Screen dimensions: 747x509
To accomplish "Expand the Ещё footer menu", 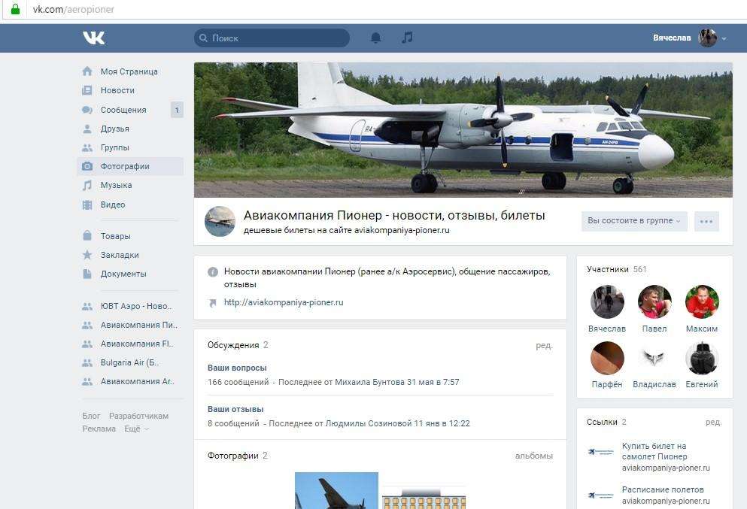I will pyautogui.click(x=137, y=429).
